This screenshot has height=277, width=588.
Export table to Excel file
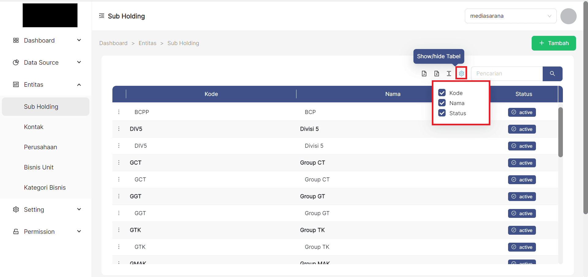pyautogui.click(x=437, y=74)
